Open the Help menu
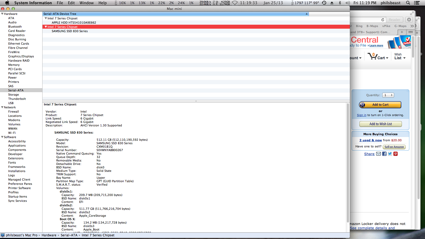The width and height of the screenshot is (425, 239). pos(103,3)
